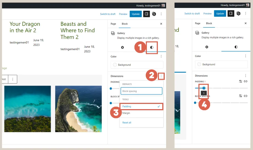Switch to Block tab in left window
The height and width of the screenshot is (150, 253).
(125, 24)
